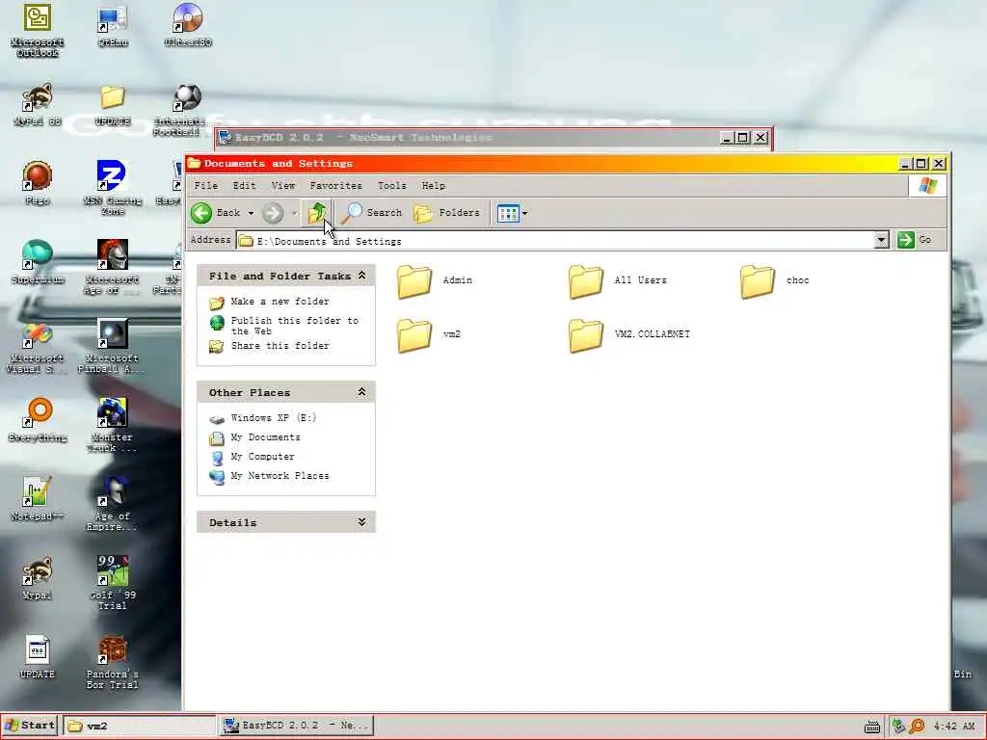
Task: Select the UPDATE file icon on desktop
Action: point(38,659)
